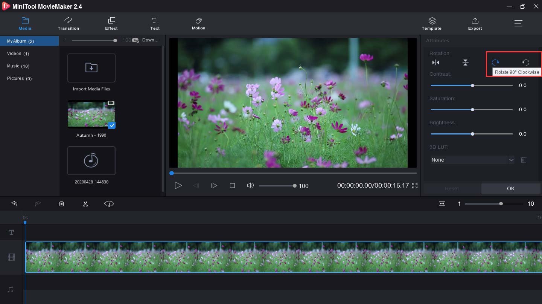Play the video preview
Screen dimensions: 542x304
[178, 185]
